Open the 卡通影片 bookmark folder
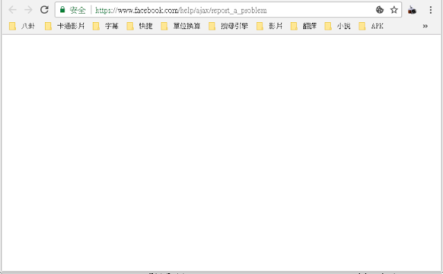 click(64, 26)
